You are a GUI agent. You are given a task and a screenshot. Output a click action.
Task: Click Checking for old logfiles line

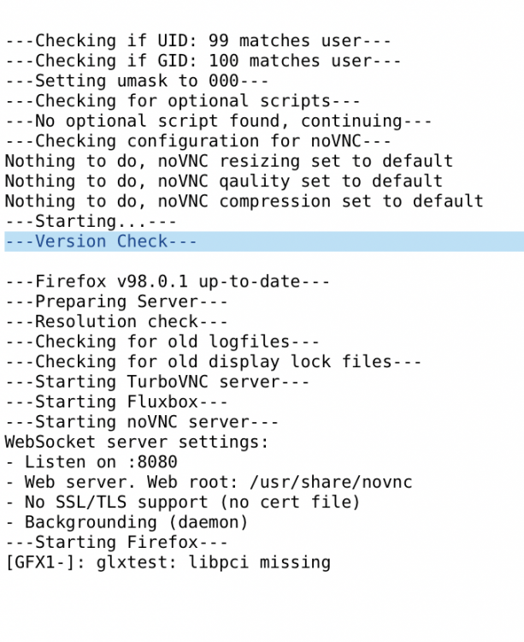pyautogui.click(x=162, y=342)
